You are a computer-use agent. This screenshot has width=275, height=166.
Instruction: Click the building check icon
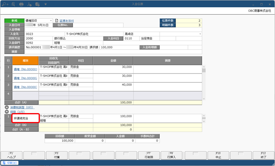(37, 4)
